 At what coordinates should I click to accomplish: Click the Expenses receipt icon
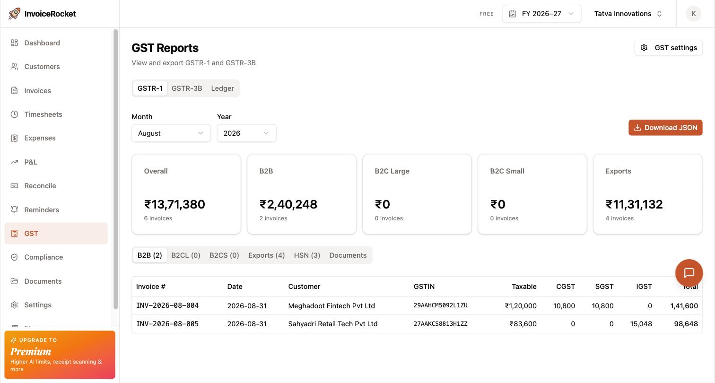[15, 138]
